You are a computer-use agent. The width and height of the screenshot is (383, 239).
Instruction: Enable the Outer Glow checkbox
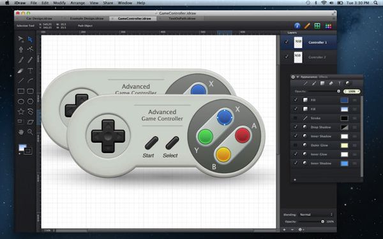(x=296, y=145)
